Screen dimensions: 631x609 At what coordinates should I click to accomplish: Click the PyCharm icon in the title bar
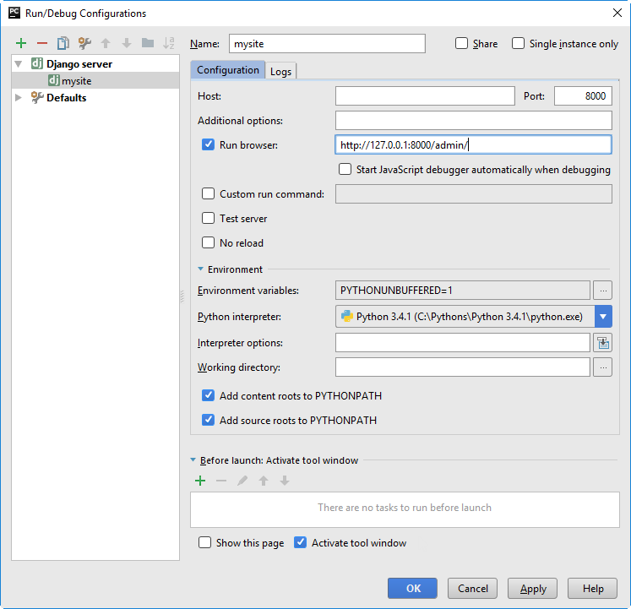click(x=14, y=13)
